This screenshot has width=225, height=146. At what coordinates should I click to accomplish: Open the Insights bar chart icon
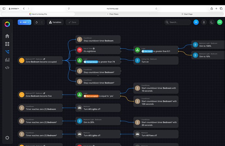pyautogui.click(x=7, y=60)
